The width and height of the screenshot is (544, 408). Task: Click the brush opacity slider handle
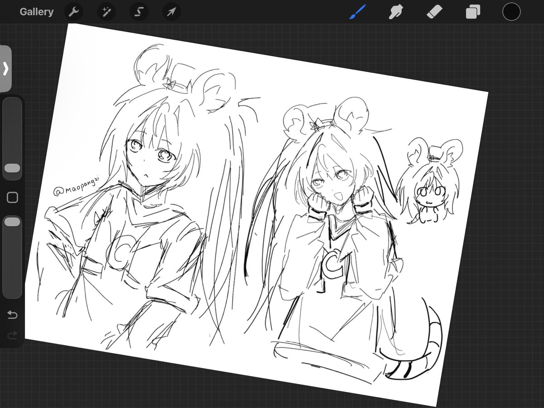(x=12, y=222)
